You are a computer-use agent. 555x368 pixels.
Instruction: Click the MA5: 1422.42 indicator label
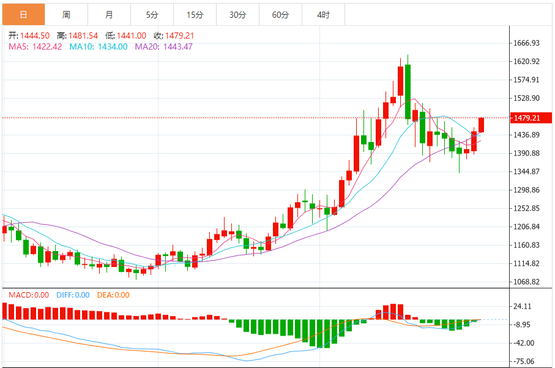pos(35,47)
